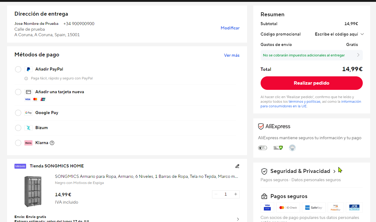Screen dimensions: 376x222
Task: Click the Total amount 14,99€
Action: 352,69
